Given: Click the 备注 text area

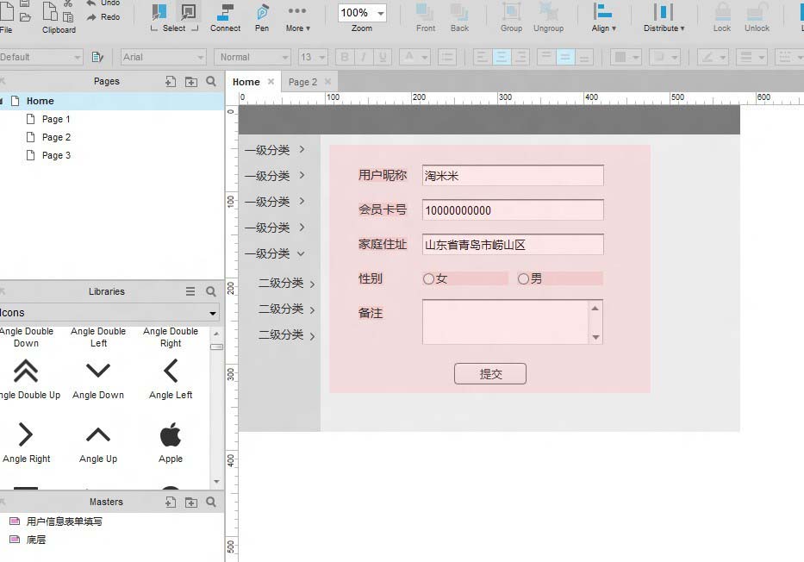Looking at the screenshot, I should (513, 322).
